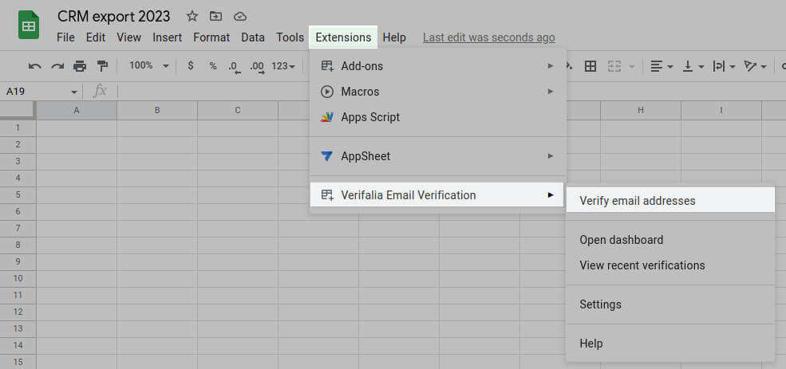Image resolution: width=786 pixels, height=369 pixels.
Task: Open Last edit was seconds ago link
Action: click(x=488, y=37)
